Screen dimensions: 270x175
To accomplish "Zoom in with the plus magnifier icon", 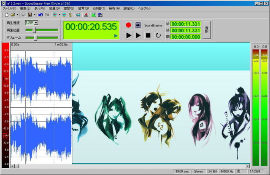I will 55,15.
